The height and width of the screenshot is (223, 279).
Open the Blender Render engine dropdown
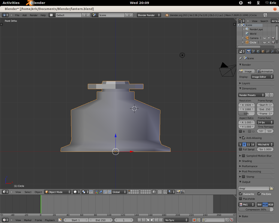[x=149, y=15]
